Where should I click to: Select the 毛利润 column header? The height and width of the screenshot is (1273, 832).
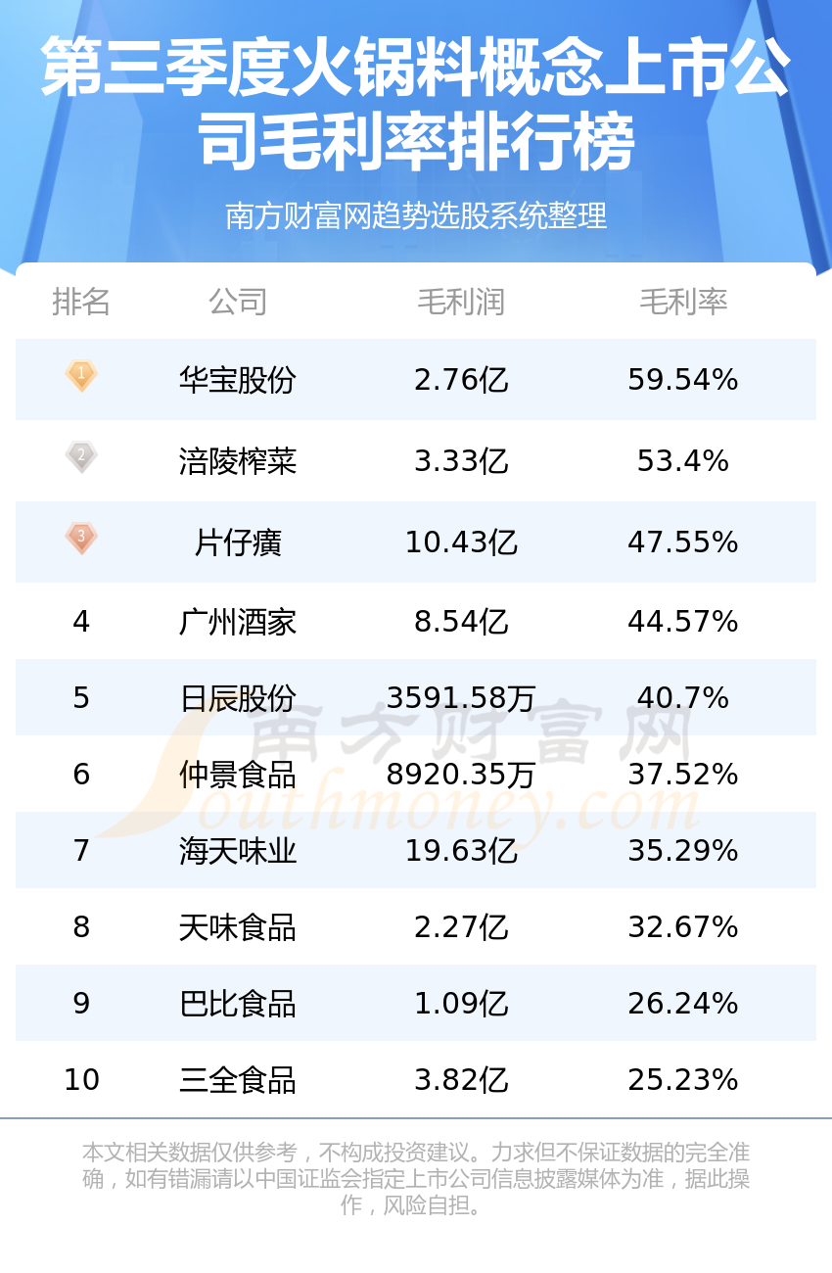click(x=461, y=302)
